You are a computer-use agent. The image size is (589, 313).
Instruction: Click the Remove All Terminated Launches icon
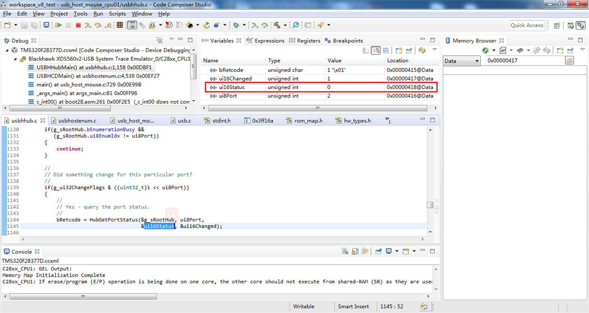click(159, 41)
